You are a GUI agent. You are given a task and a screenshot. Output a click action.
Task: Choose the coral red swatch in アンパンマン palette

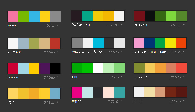tap(181, 68)
